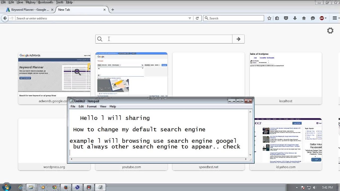Viewport: 340px width, 191px height.
Task: Open the Firefox View menu
Action: click(20, 2)
